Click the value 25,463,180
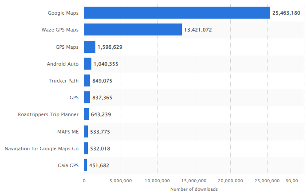The image size is (307, 196). pyautogui.click(x=286, y=13)
